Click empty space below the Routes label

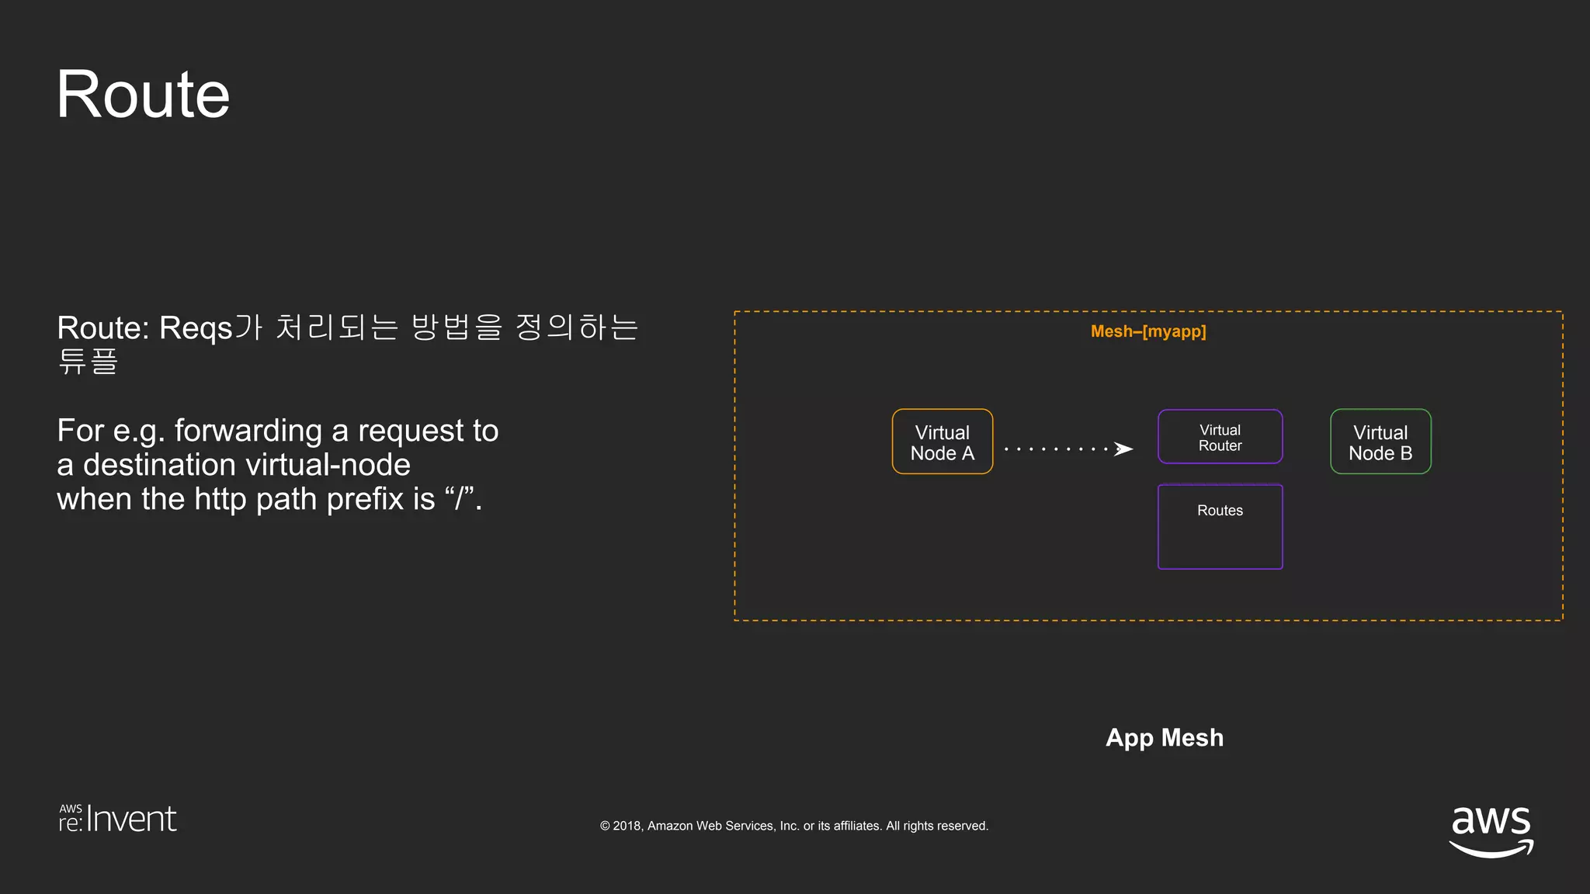(x=1220, y=546)
